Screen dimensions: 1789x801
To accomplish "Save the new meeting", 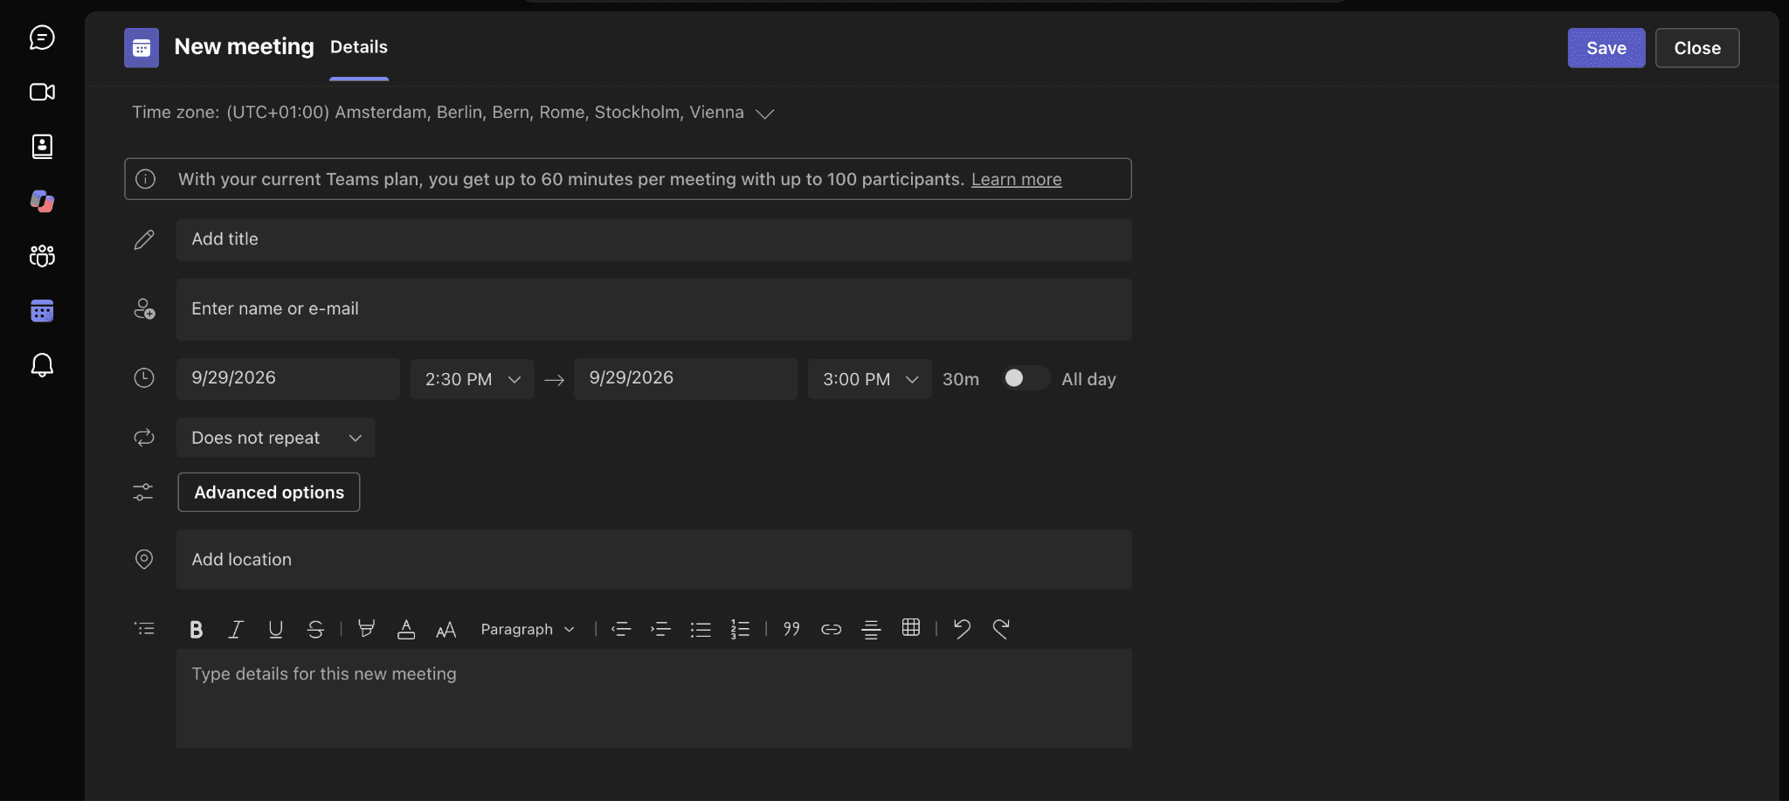I will pyautogui.click(x=1606, y=48).
